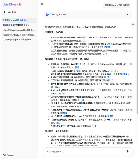Open citation [2] after "回复4.2k"
138x159 pixels.
127,74
